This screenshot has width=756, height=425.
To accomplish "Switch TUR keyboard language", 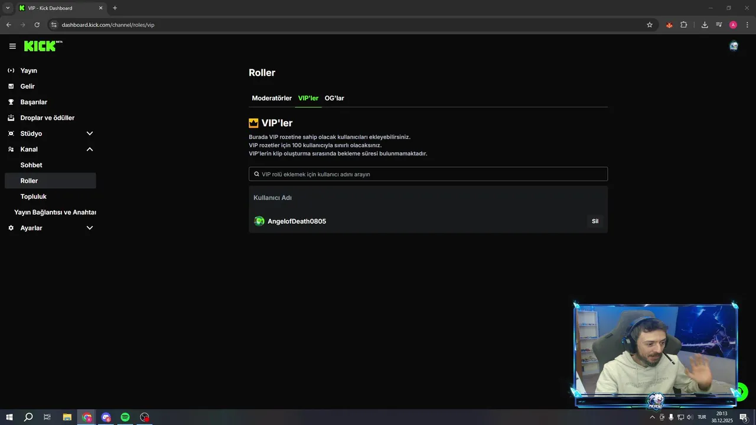I will coord(702,417).
